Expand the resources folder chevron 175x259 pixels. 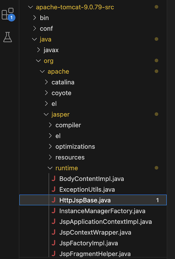click(x=50, y=157)
